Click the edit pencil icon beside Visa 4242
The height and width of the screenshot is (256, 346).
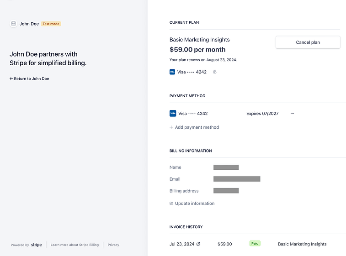pos(215,72)
